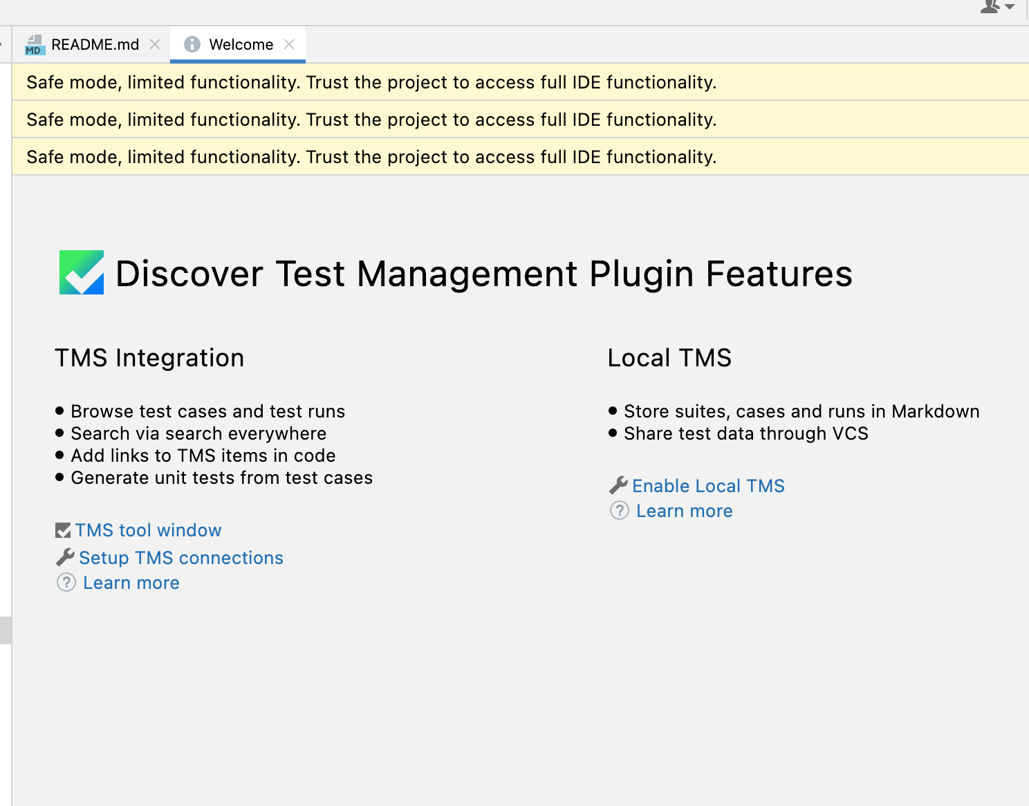Open the TMS tool window link
The width and height of the screenshot is (1029, 806).
coord(149,530)
